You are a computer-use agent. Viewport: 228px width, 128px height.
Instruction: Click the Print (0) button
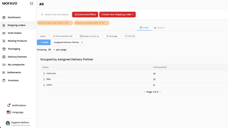point(130,36)
